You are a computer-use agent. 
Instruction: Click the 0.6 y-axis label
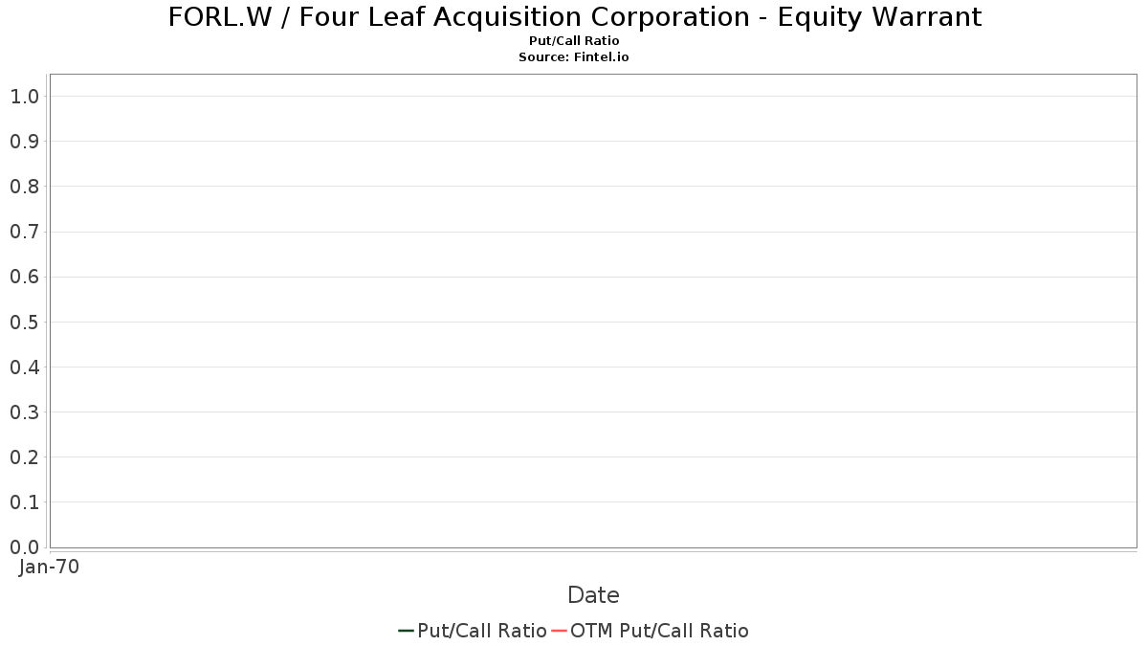click(24, 277)
